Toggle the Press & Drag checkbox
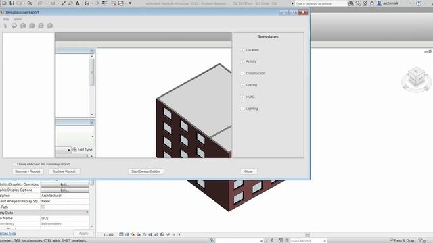The width and height of the screenshot is (433, 243). 391,240
